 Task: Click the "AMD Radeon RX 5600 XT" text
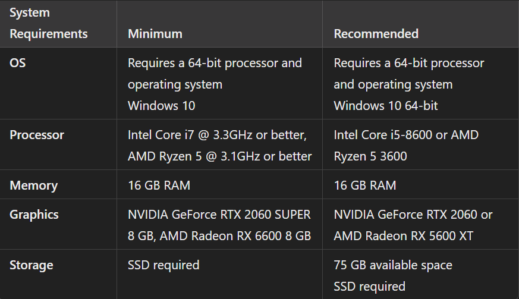pyautogui.click(x=404, y=236)
